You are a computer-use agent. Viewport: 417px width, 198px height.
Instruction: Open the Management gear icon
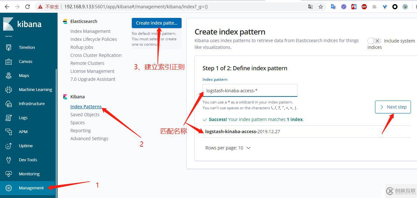coord(9,188)
